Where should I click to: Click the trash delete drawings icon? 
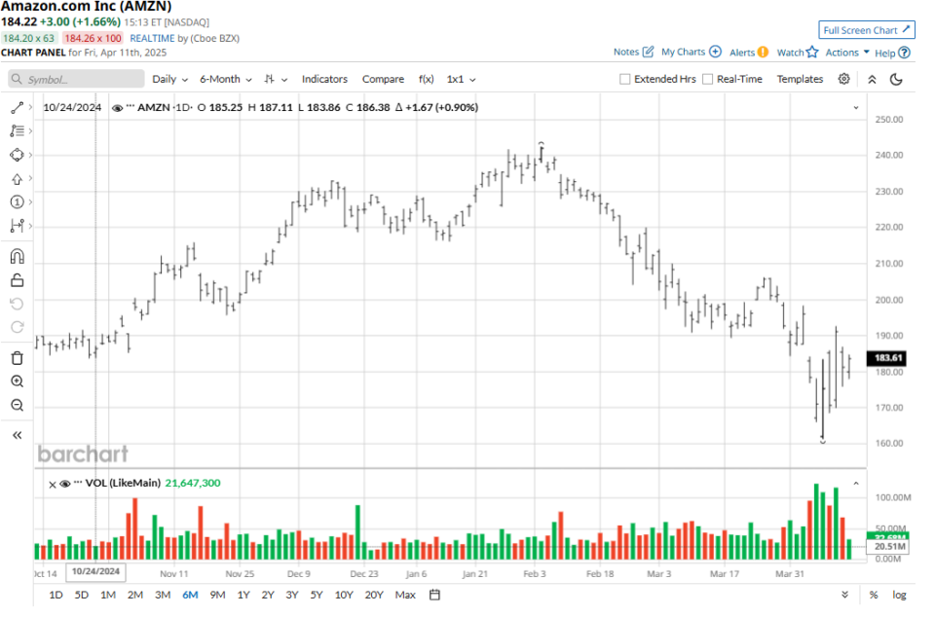(x=17, y=357)
